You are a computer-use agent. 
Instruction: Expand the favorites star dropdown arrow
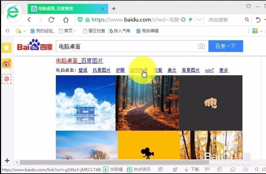[25, 31]
